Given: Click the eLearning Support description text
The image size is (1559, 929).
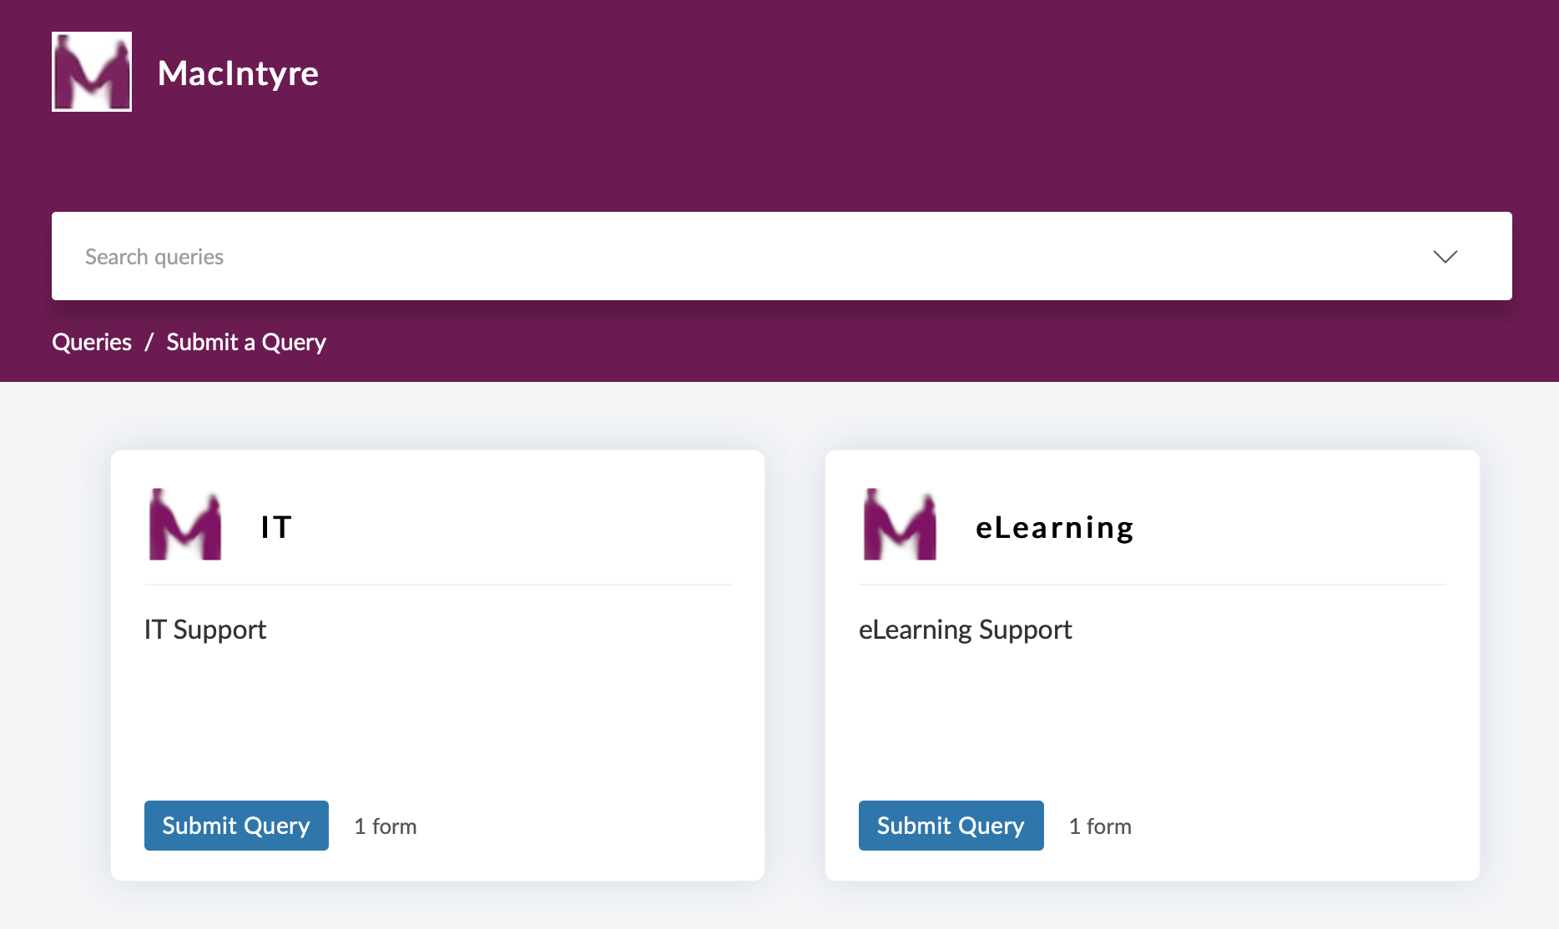Looking at the screenshot, I should click(x=965, y=630).
